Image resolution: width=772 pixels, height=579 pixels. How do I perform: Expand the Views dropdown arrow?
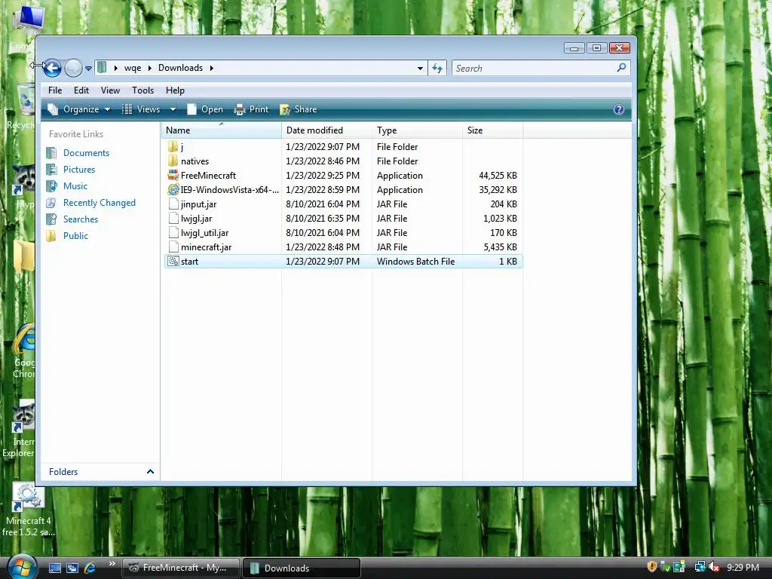(173, 109)
